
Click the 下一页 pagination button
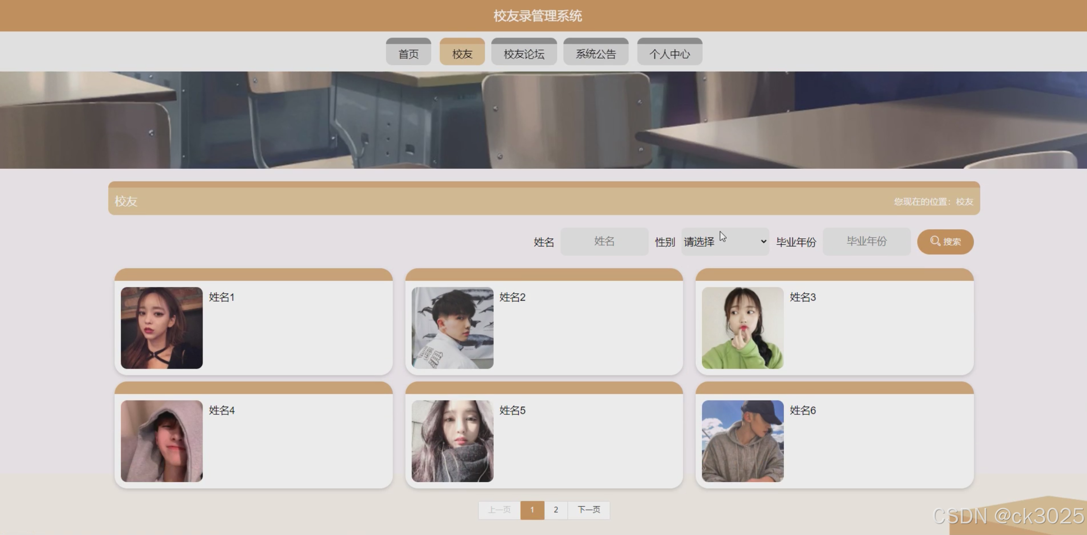(588, 510)
